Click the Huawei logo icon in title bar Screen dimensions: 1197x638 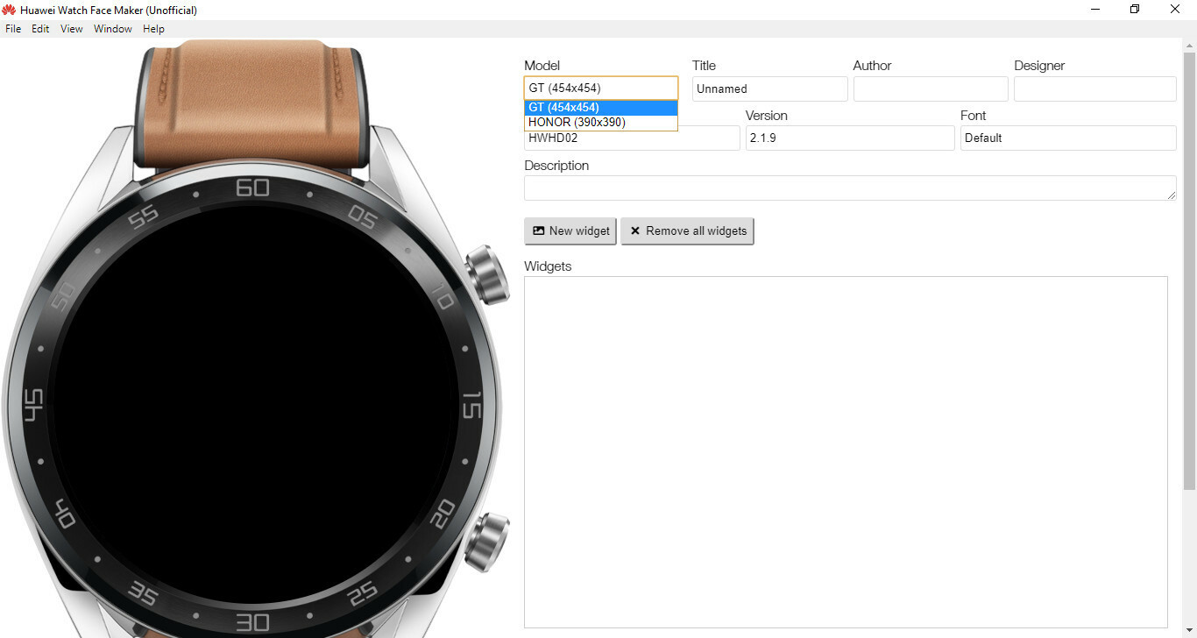(x=9, y=10)
